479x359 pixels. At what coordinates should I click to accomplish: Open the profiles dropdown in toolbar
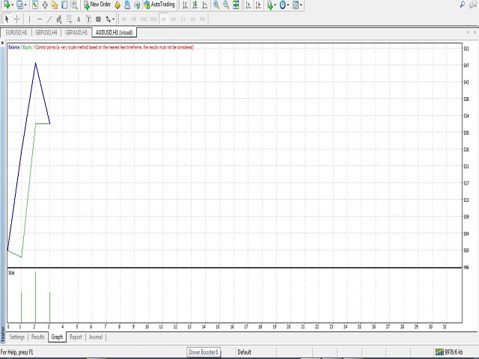coord(27,4)
